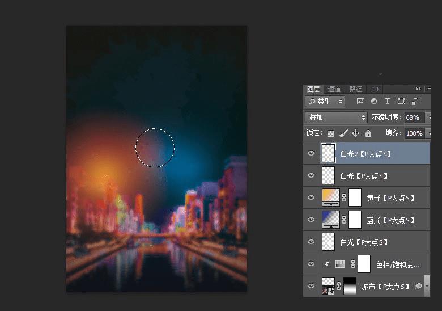Click inside the circular marquee selection

point(155,148)
